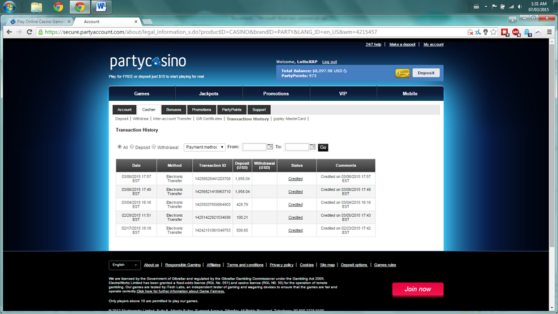Expand hidden system tray icons arrow
558x314 pixels.
pyautogui.click(x=486, y=6)
